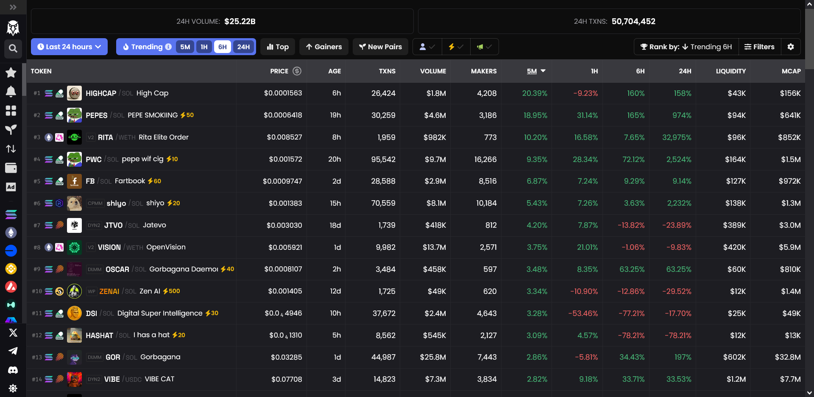Open the Last 24 hours dropdown
Image resolution: width=814 pixels, height=397 pixels.
(x=69, y=47)
